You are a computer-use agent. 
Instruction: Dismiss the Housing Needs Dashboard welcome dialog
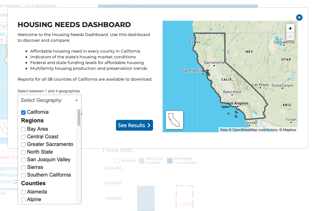click(299, 18)
